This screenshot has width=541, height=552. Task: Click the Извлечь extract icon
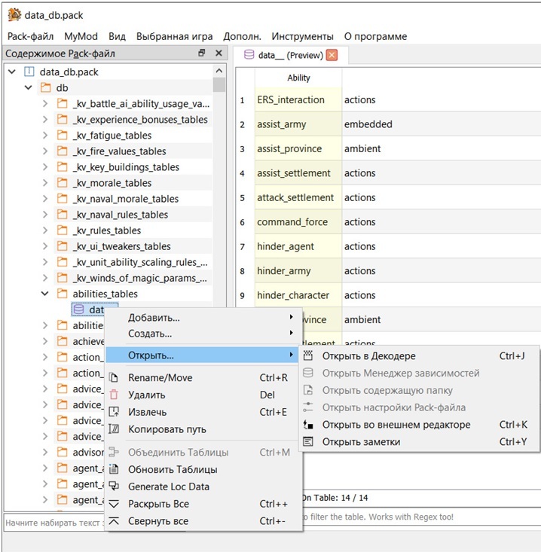tap(114, 412)
